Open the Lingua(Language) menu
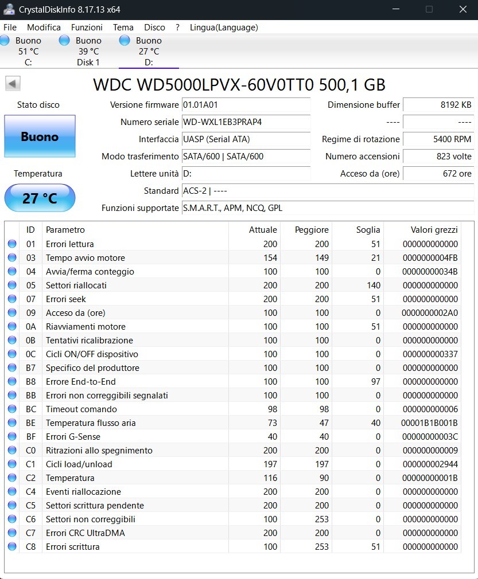478x579 pixels. [224, 28]
